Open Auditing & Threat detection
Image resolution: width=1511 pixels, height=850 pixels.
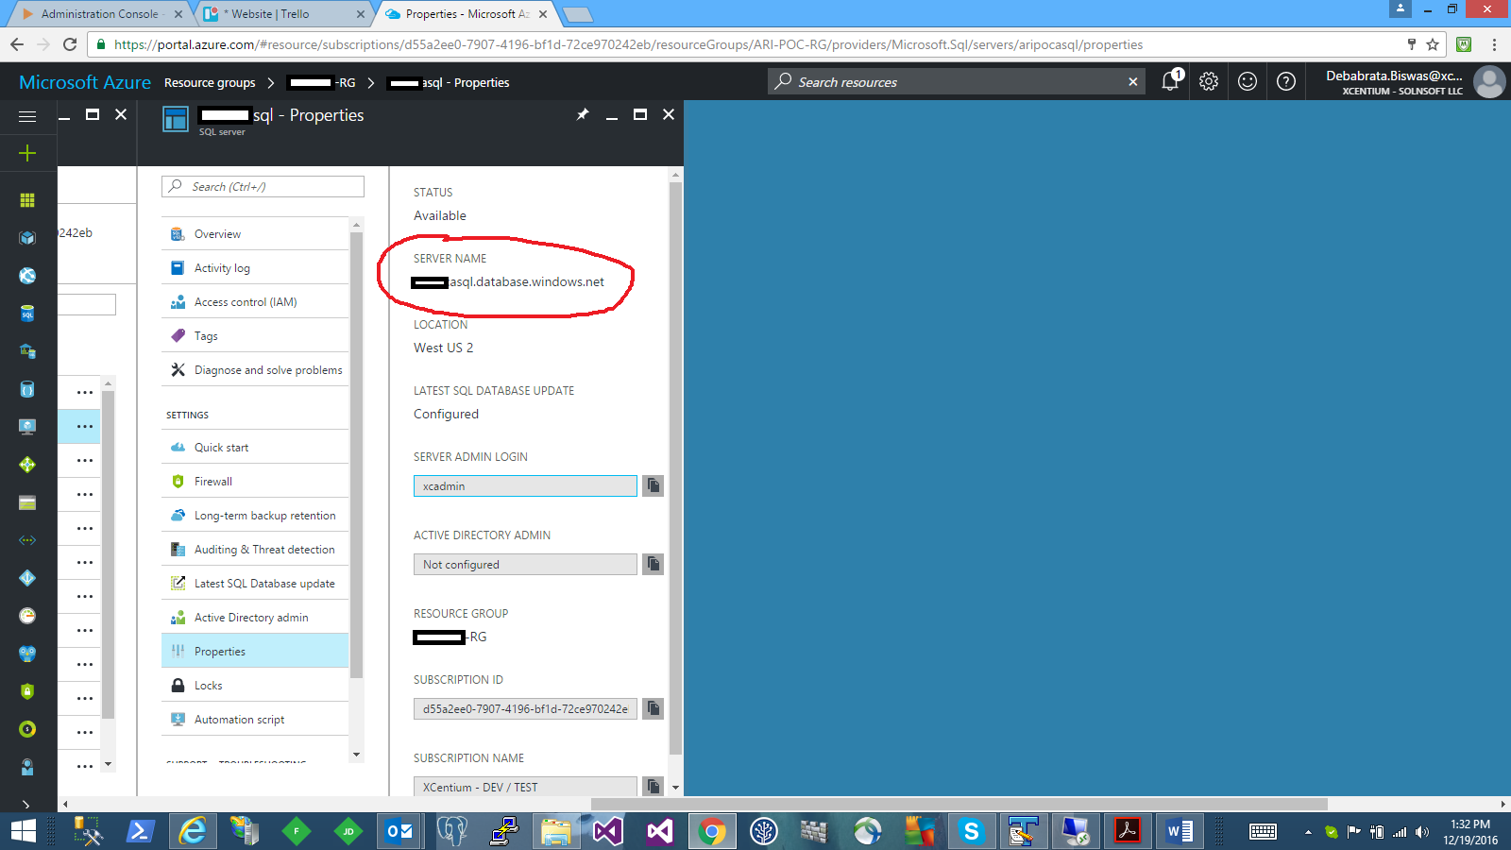tap(255, 550)
